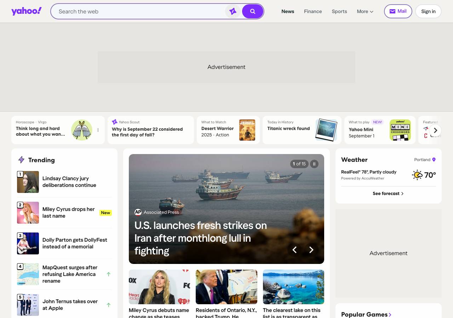Open Popular Games section link
The width and height of the screenshot is (453, 318).
coord(366,314)
